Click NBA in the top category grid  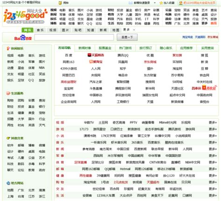click(x=81, y=14)
